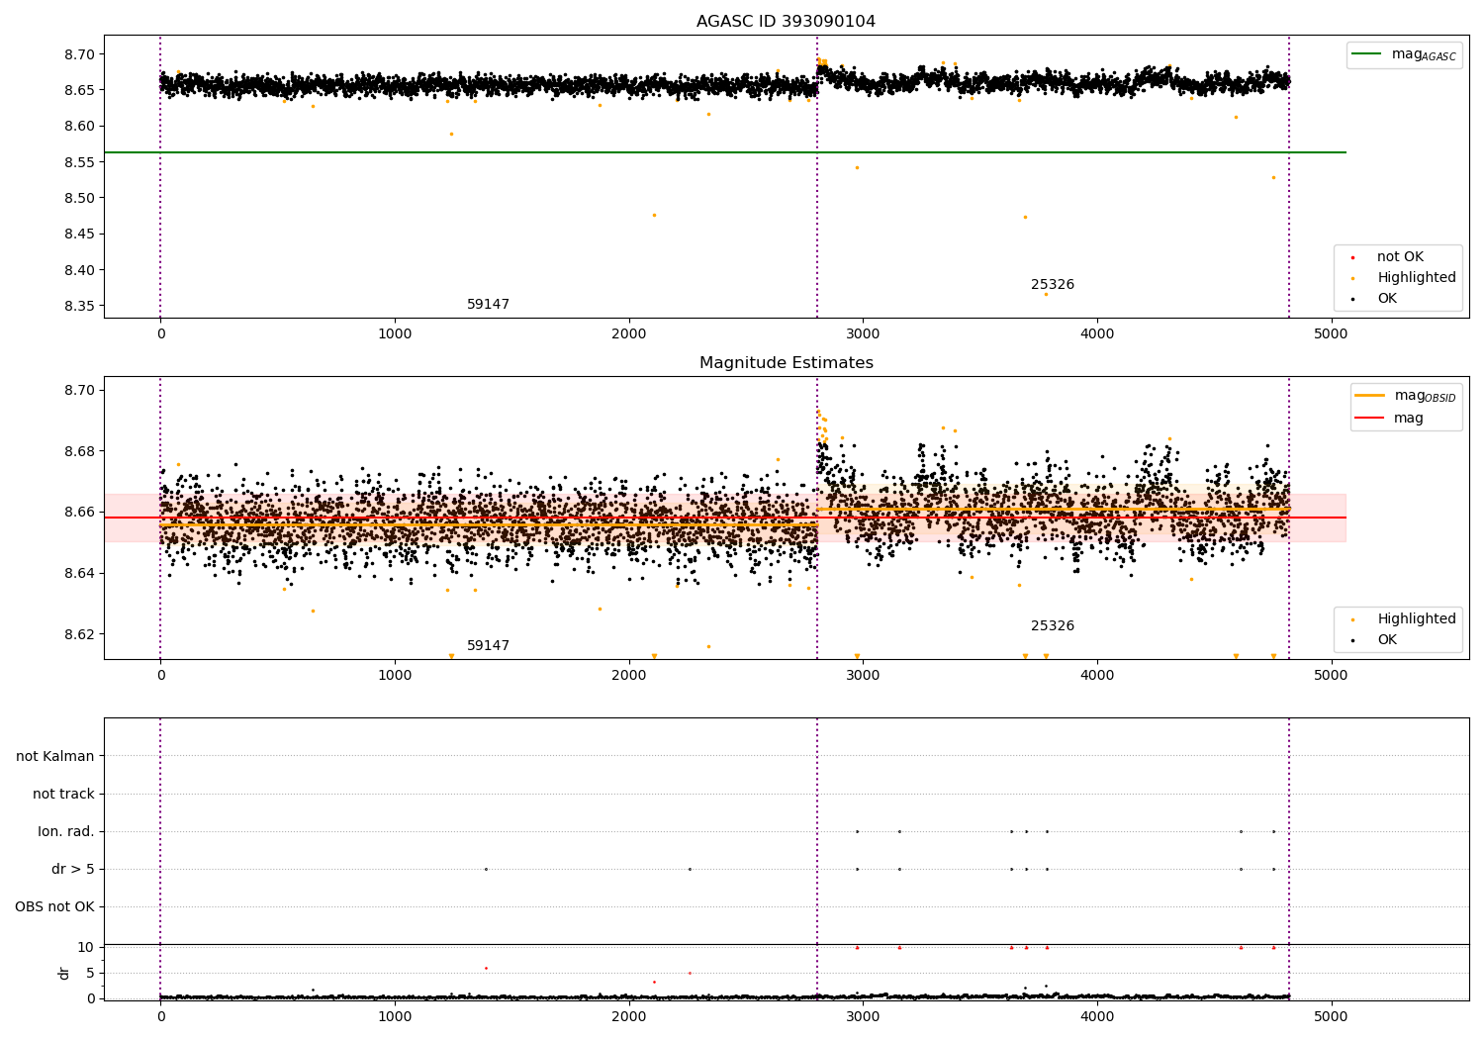Click the 25326 annotation in the top plot

tap(1053, 285)
